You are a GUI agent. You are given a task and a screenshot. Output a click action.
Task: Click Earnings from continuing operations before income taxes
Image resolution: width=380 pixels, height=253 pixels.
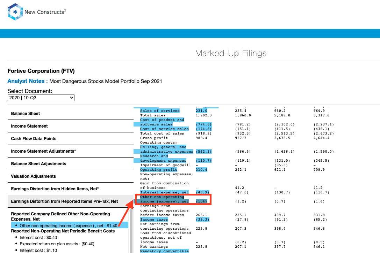tap(164, 210)
